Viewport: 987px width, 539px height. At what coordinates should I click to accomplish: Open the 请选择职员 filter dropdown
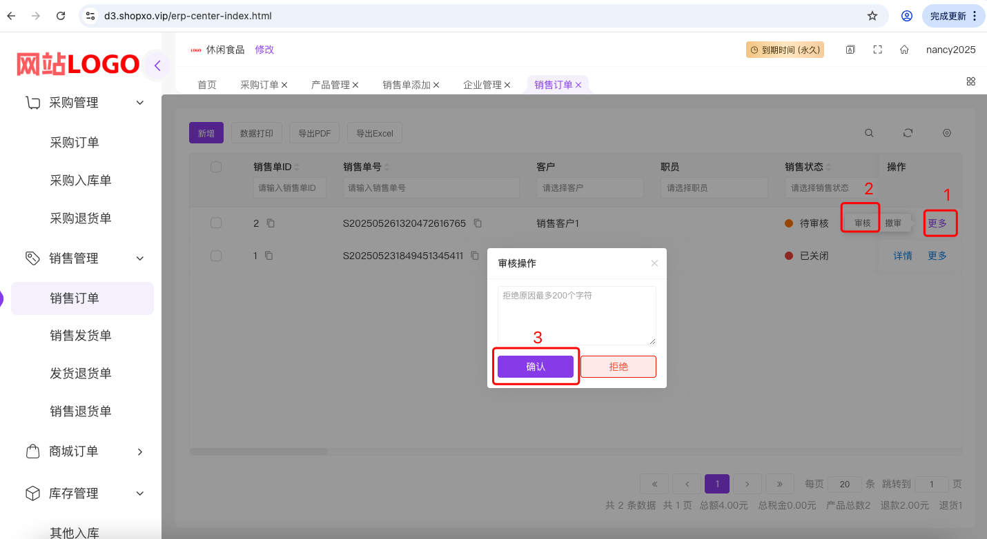coord(714,187)
